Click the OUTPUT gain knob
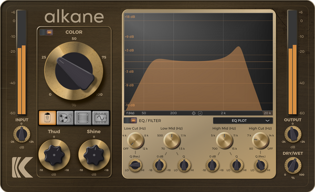The width and height of the screenshot is (315, 192). point(293,134)
